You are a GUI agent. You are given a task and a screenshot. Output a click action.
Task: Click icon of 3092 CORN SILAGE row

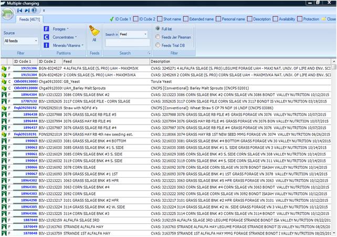4,194
